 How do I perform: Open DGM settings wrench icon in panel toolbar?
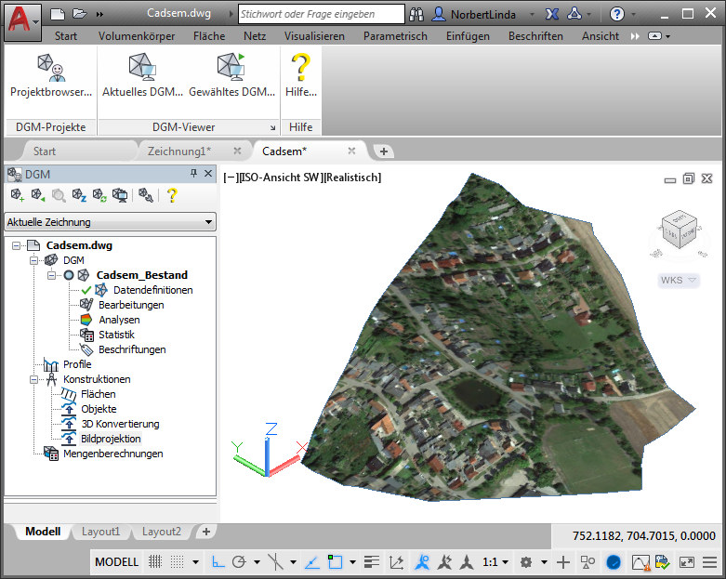pos(145,195)
